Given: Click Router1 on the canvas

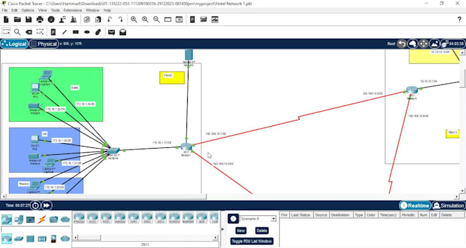Looking at the screenshot, I should click(186, 147).
